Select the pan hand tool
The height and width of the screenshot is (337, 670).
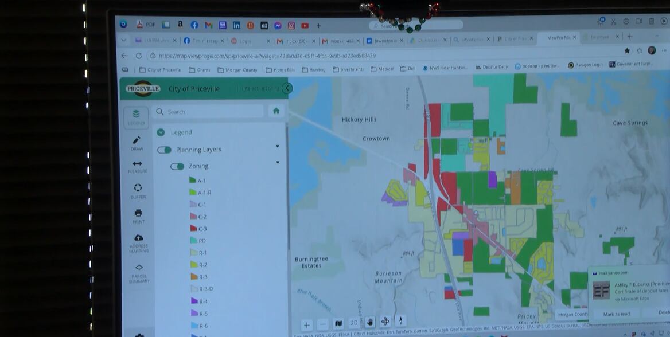point(370,322)
